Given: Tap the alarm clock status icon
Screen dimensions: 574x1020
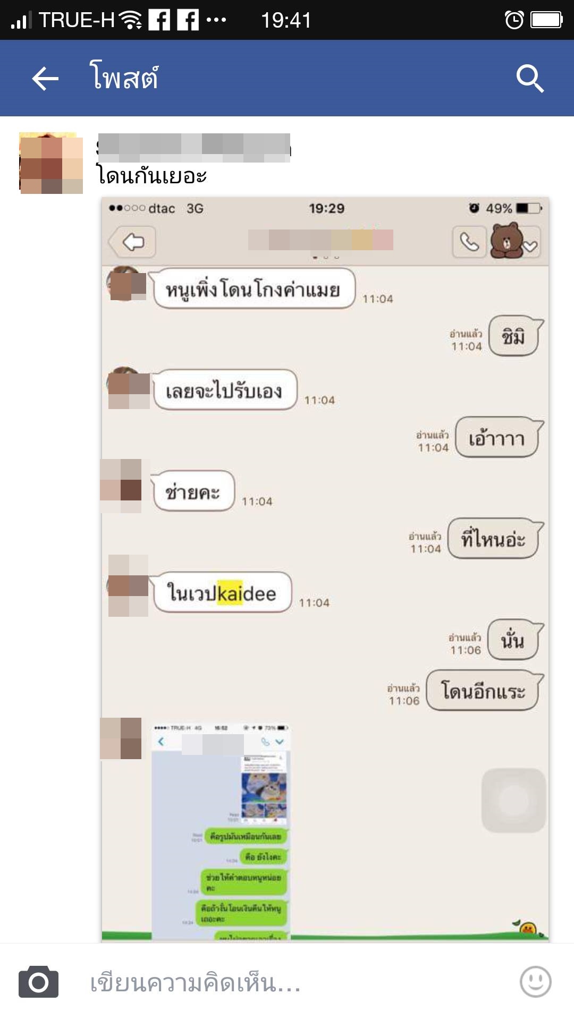Looking at the screenshot, I should point(514,20).
